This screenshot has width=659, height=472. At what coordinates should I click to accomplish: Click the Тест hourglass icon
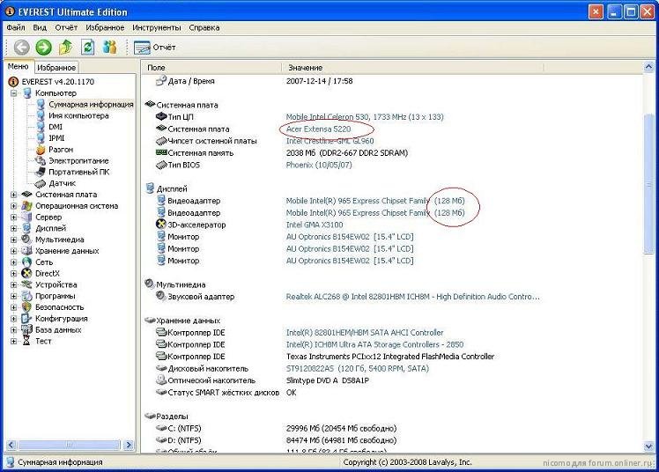pyautogui.click(x=26, y=342)
